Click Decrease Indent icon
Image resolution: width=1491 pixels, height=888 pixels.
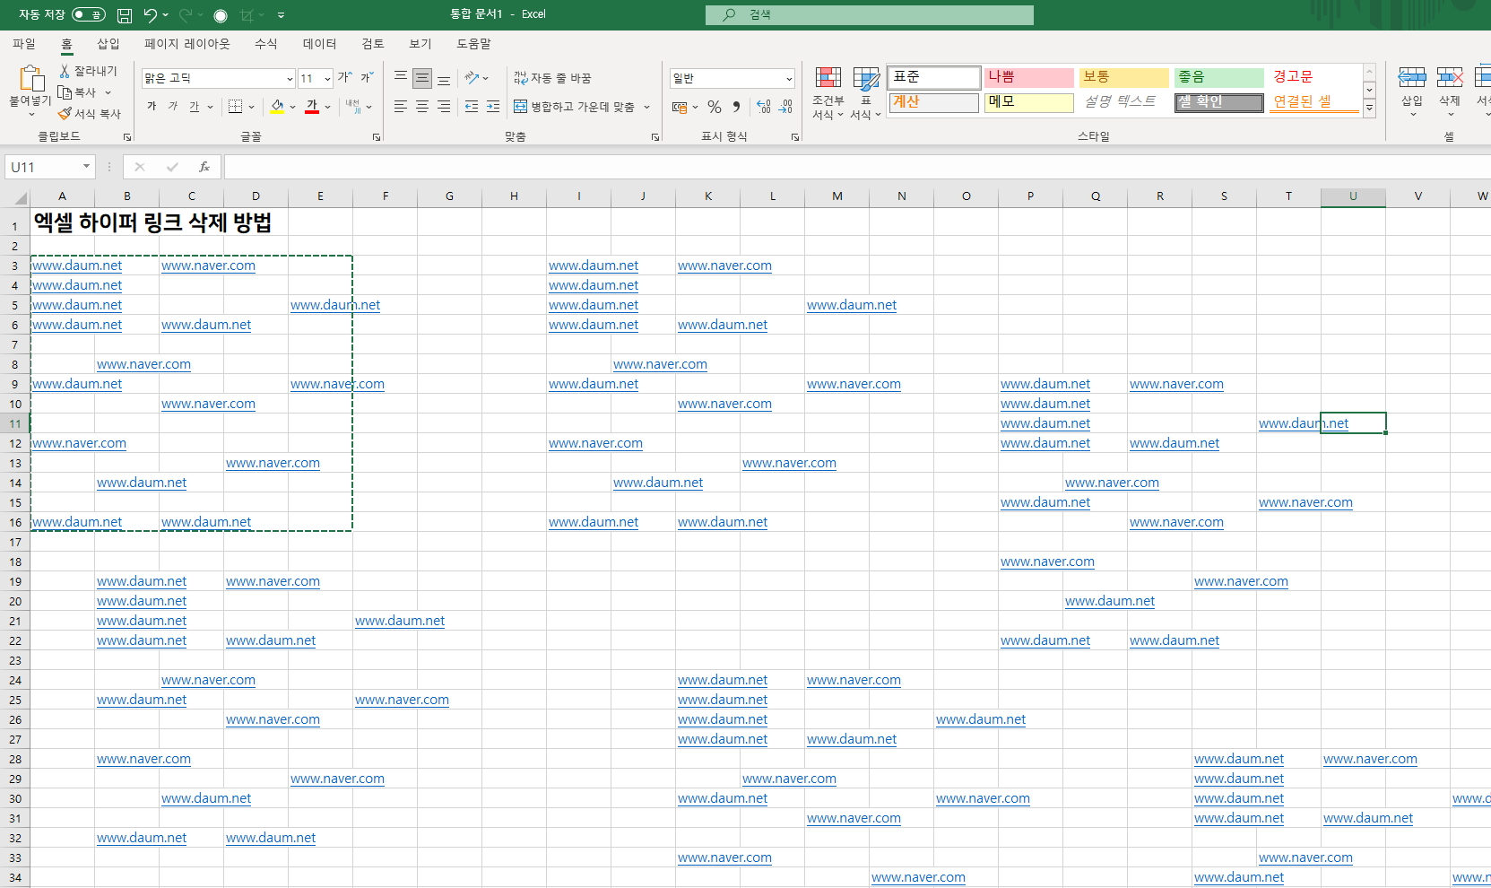click(x=472, y=107)
